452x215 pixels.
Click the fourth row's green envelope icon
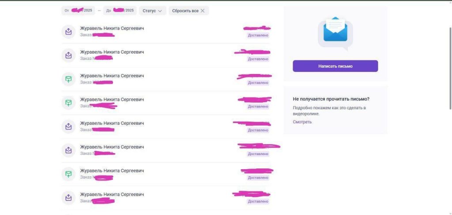coord(68,103)
